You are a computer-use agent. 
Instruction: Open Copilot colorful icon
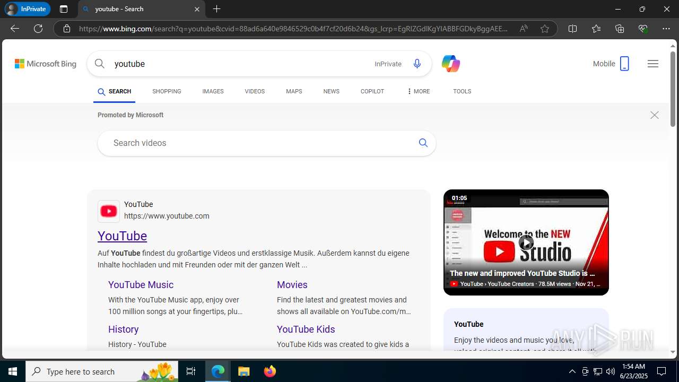pos(451,64)
